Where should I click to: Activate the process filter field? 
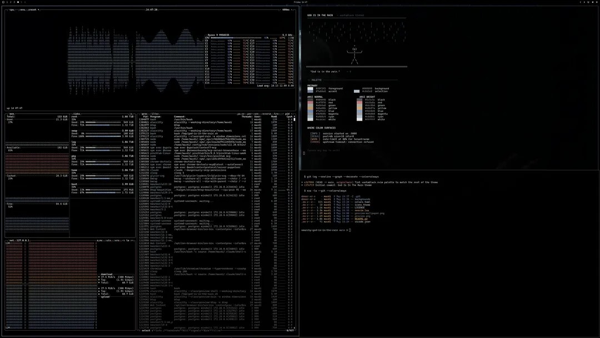click(x=154, y=114)
